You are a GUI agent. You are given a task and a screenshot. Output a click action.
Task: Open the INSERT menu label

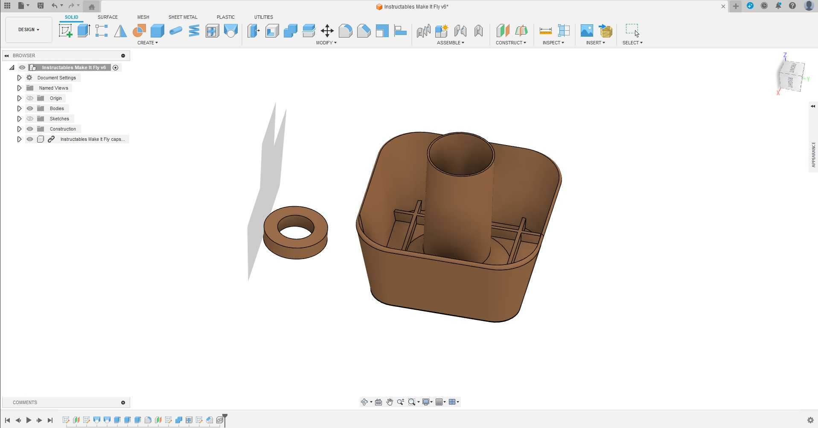[596, 43]
